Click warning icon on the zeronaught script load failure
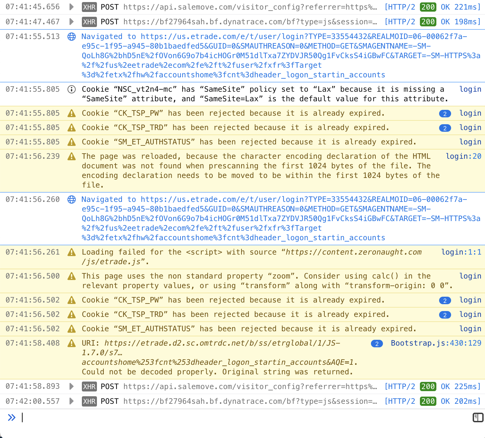Image resolution: width=485 pixels, height=438 pixels. click(72, 252)
